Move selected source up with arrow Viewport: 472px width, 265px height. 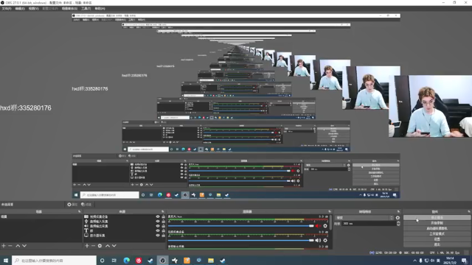point(108,246)
